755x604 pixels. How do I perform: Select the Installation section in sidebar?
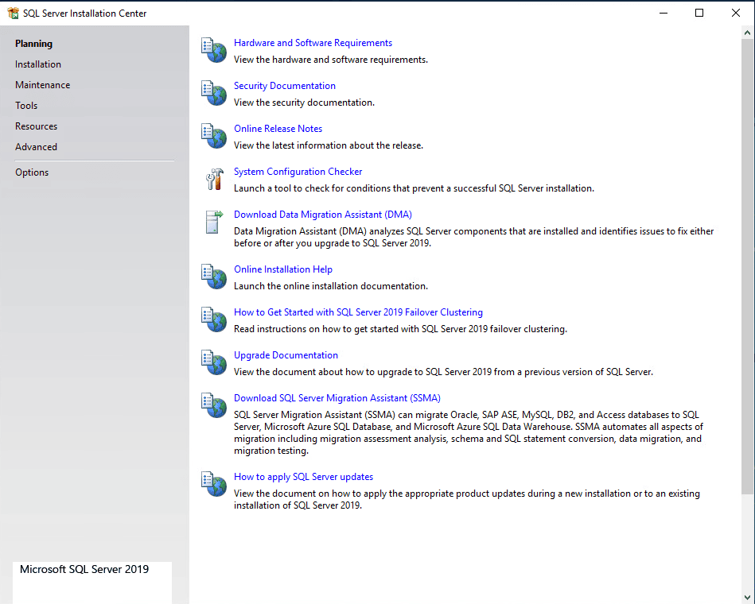38,64
